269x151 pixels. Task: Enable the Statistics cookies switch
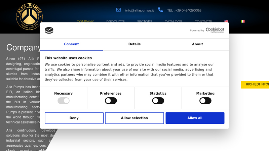click(x=158, y=101)
